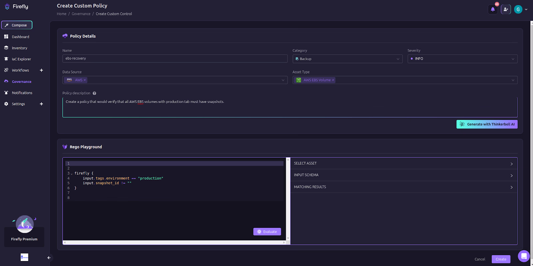Expand the MATCHING RESULTS section
533x266 pixels.
pyautogui.click(x=404, y=187)
